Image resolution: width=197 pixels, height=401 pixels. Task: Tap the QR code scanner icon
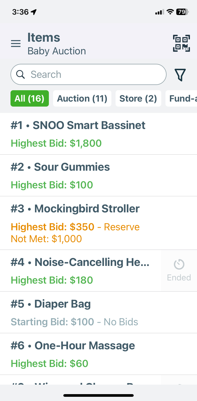point(181,43)
